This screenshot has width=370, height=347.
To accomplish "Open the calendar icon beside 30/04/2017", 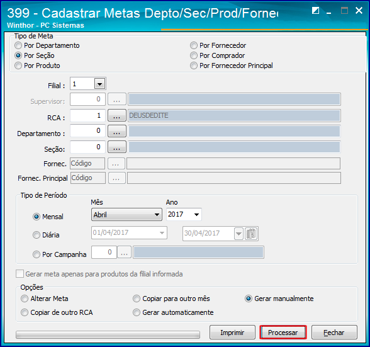I will (x=252, y=234).
